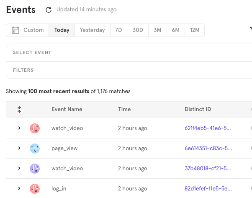Pick the 12M time range

(194, 30)
